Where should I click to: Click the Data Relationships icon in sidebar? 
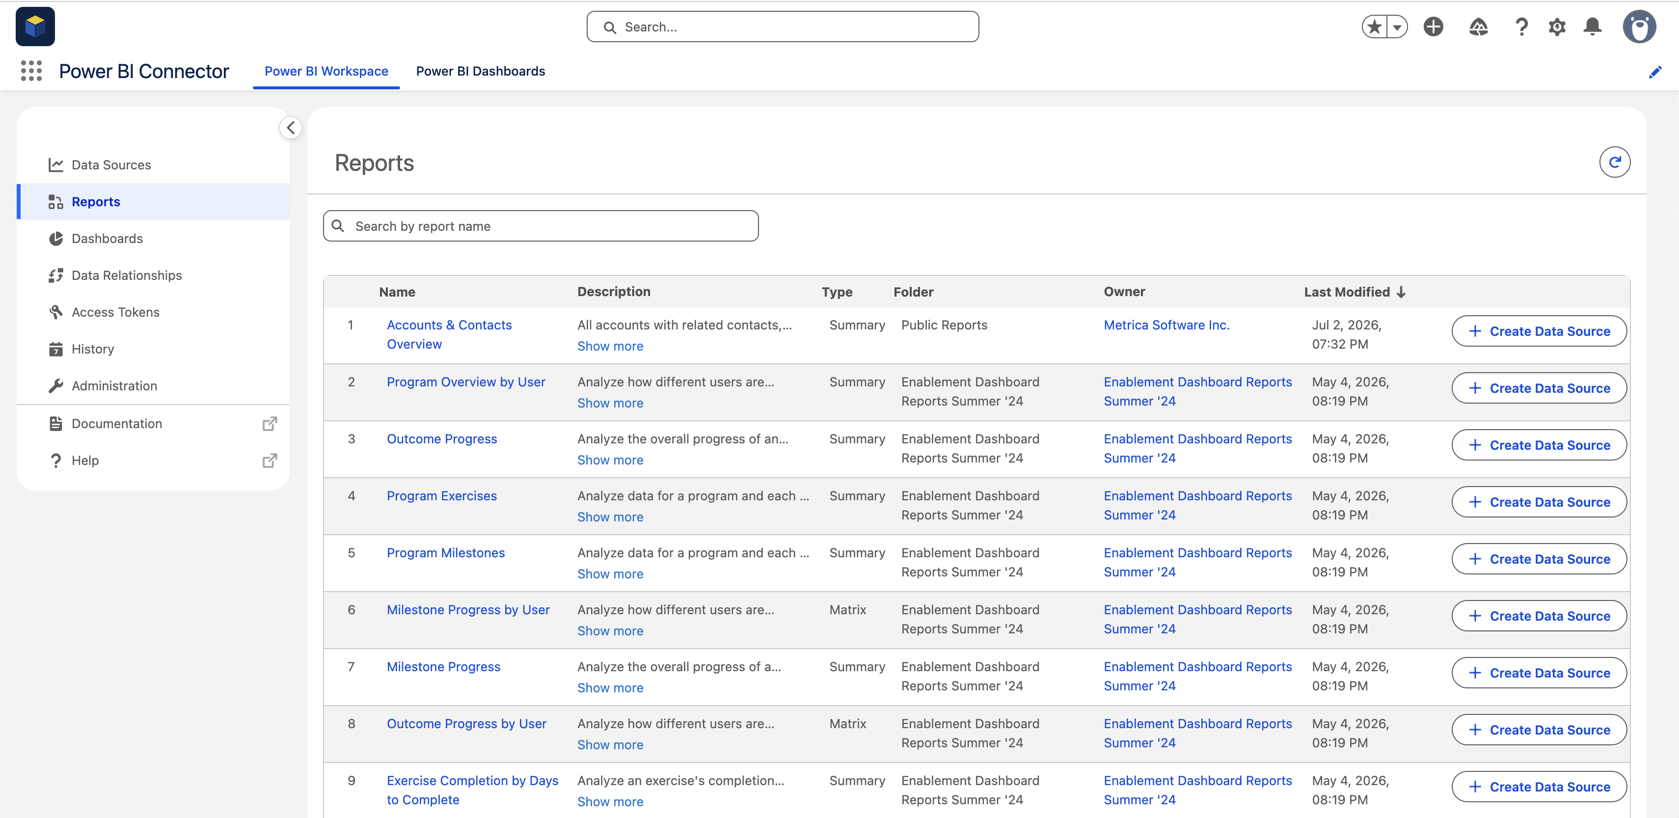coord(56,276)
